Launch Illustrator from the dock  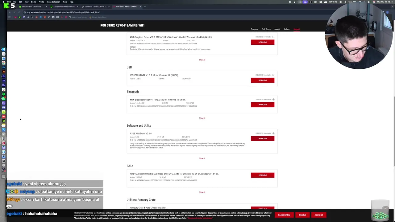click(3, 72)
